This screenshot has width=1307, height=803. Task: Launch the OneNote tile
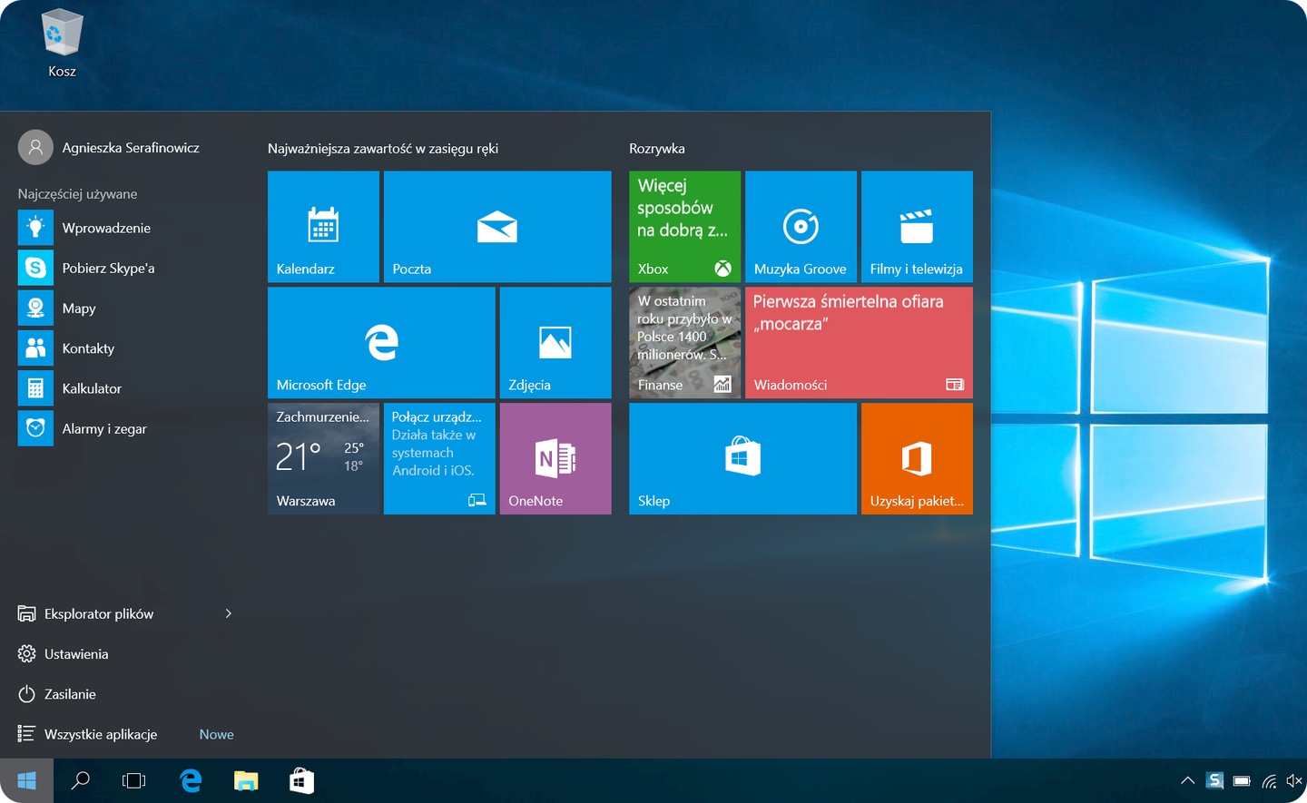tap(555, 459)
